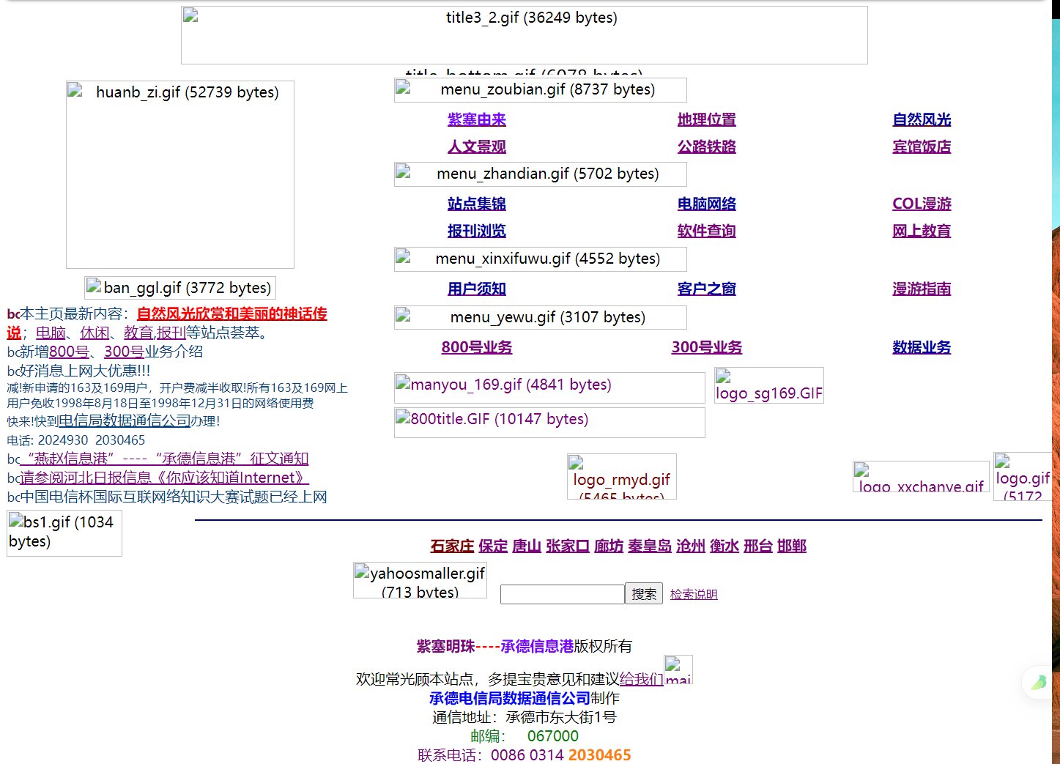Screen dimensions: 1060x764
Task: Open the 漫游指南 link
Action: pos(922,289)
